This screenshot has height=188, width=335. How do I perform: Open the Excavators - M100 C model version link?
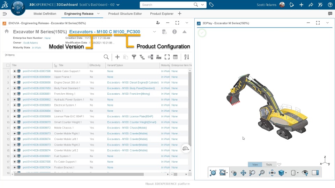(x=91, y=32)
